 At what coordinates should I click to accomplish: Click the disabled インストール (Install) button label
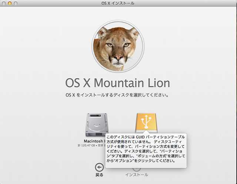[x=137, y=175]
